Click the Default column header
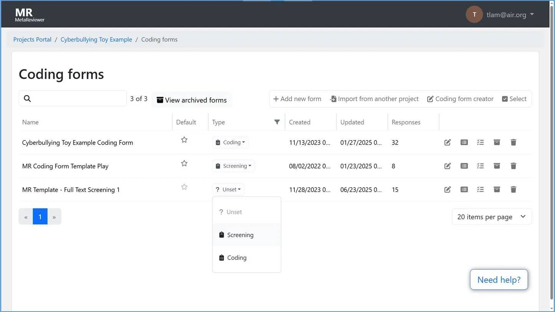Screen dimensions: 555x312 coord(186,122)
